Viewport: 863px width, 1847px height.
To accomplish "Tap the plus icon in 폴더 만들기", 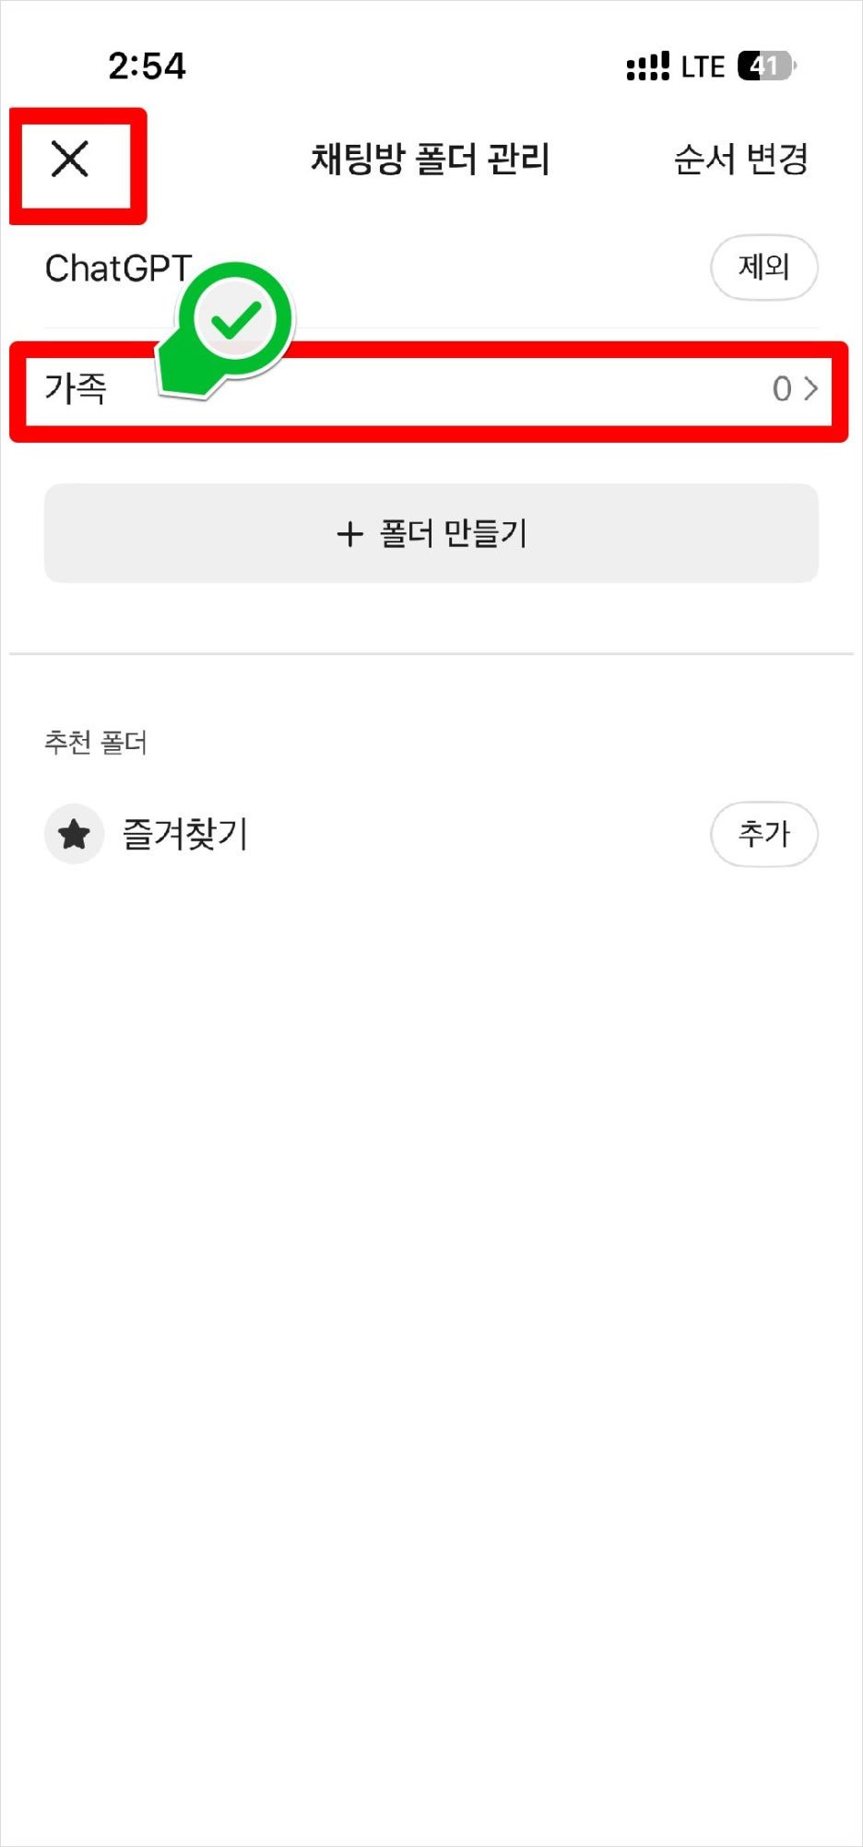I will (349, 533).
